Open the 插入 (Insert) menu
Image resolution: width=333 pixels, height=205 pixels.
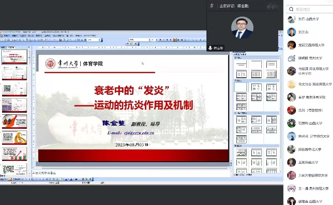31,36
